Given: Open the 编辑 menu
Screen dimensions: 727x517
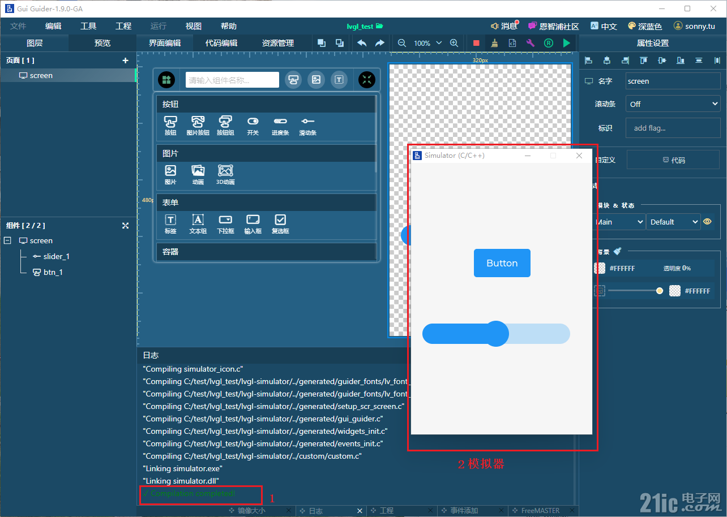Looking at the screenshot, I should [x=53, y=26].
